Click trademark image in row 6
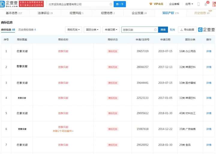The height and width of the screenshot is (154, 216). point(22,129)
